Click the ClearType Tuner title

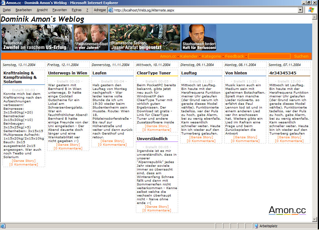(154, 73)
